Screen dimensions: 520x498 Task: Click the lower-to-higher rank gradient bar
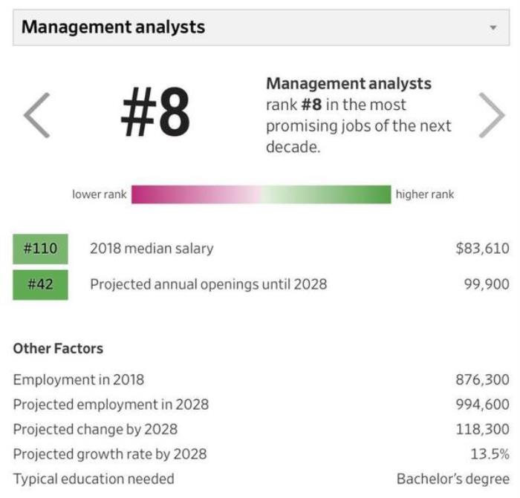click(x=261, y=194)
